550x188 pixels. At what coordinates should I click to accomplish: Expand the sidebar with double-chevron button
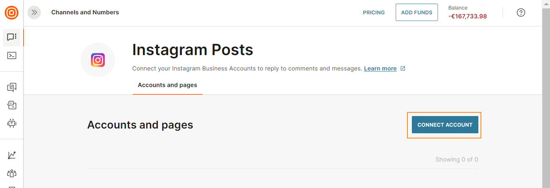point(34,12)
